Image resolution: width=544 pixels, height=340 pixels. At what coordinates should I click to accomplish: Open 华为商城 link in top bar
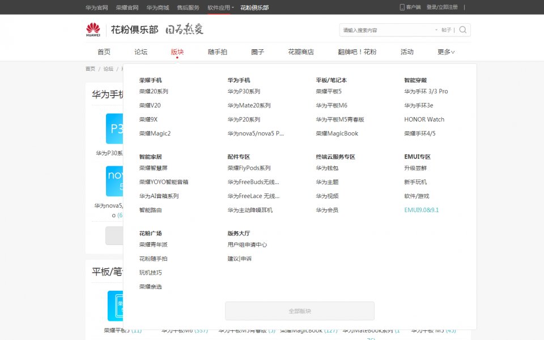click(158, 7)
